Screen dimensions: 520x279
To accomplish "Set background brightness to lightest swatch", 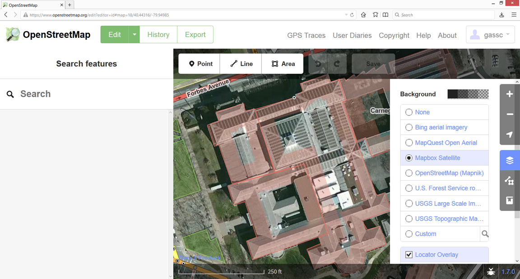I will [x=483, y=94].
